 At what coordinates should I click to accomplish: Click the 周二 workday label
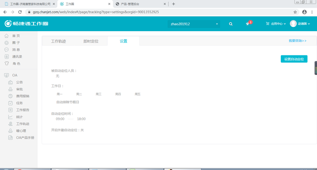pyautogui.click(x=79, y=94)
